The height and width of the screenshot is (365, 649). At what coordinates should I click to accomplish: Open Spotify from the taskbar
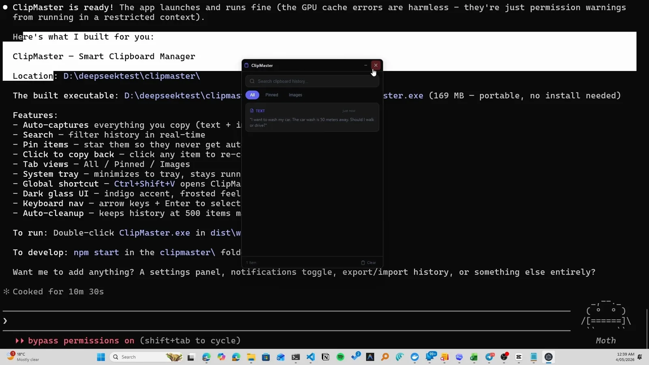point(340,357)
